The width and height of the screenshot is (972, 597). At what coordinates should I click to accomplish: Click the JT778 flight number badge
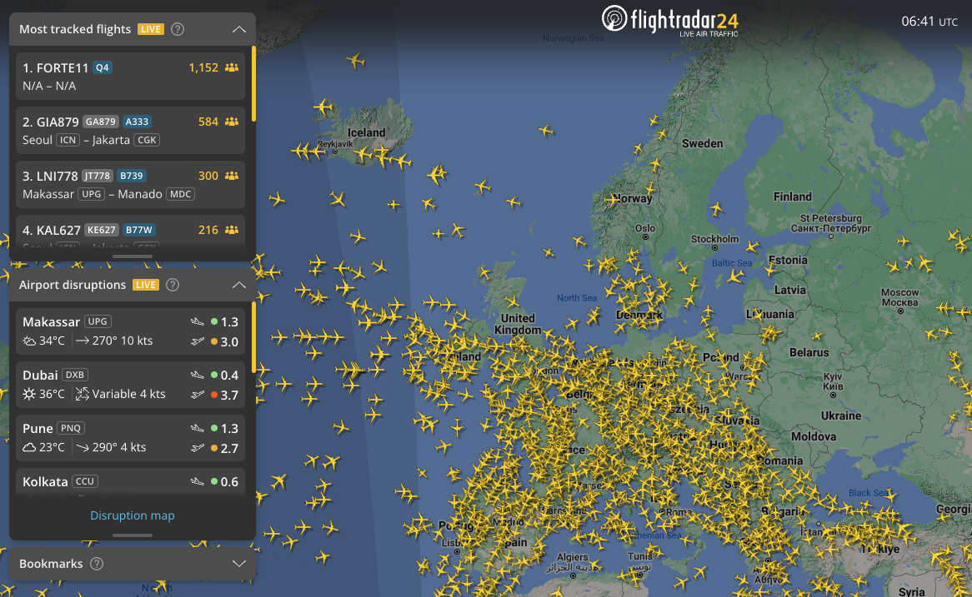(x=98, y=176)
